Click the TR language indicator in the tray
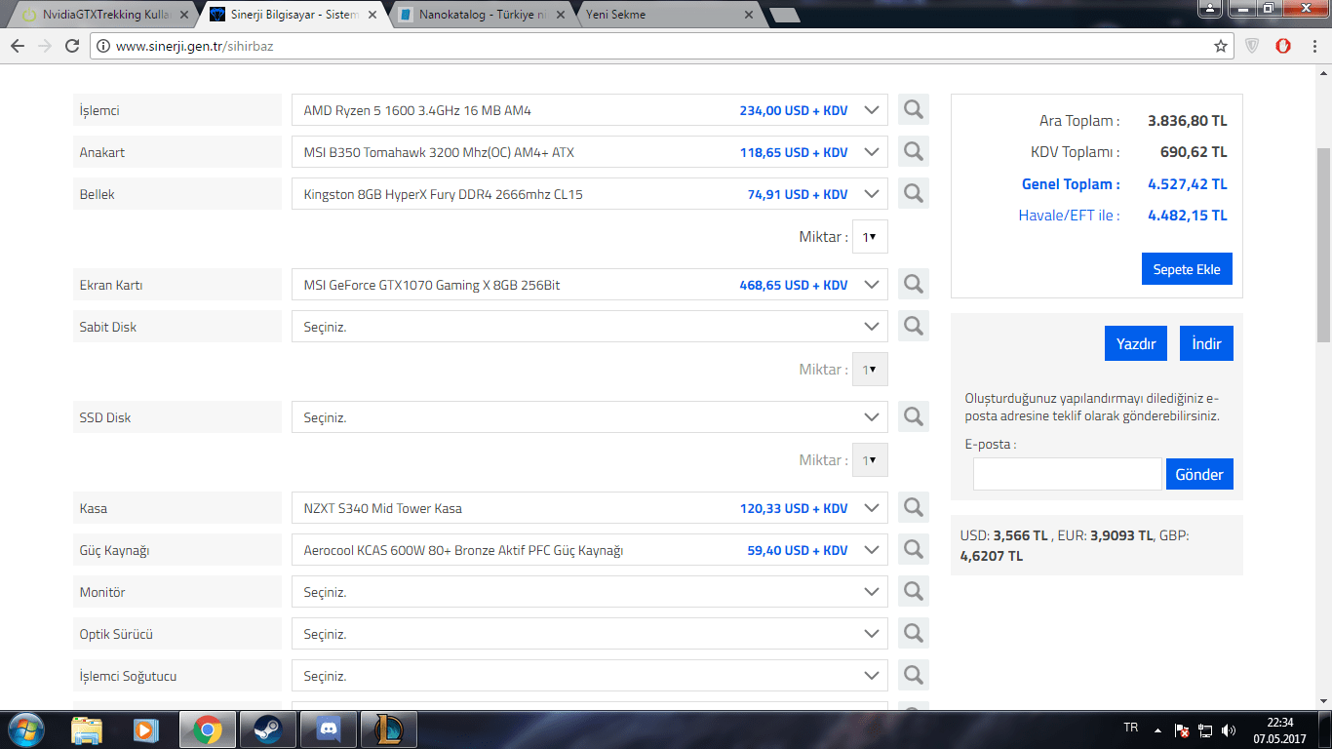 [1131, 728]
